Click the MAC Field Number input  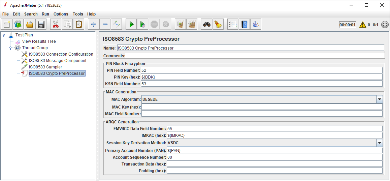coord(262,114)
